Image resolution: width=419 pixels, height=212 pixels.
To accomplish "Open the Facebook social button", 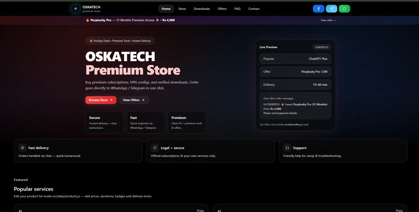I will tap(319, 9).
